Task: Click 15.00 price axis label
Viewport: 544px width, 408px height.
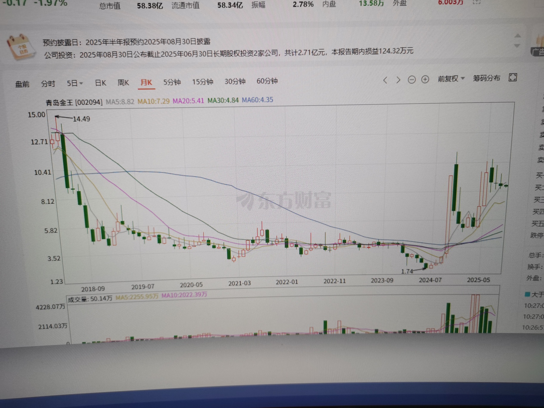Action: (x=36, y=115)
